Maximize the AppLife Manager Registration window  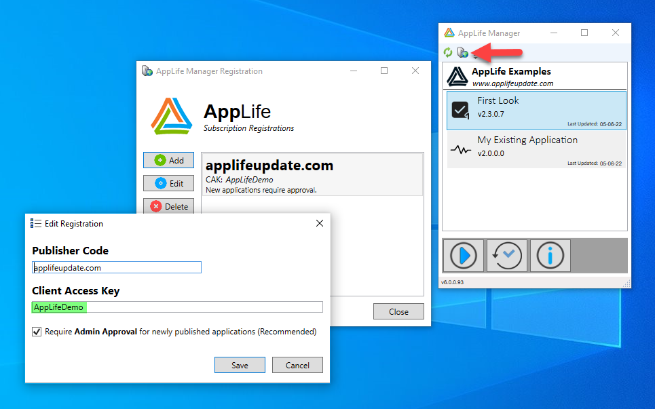coord(384,71)
